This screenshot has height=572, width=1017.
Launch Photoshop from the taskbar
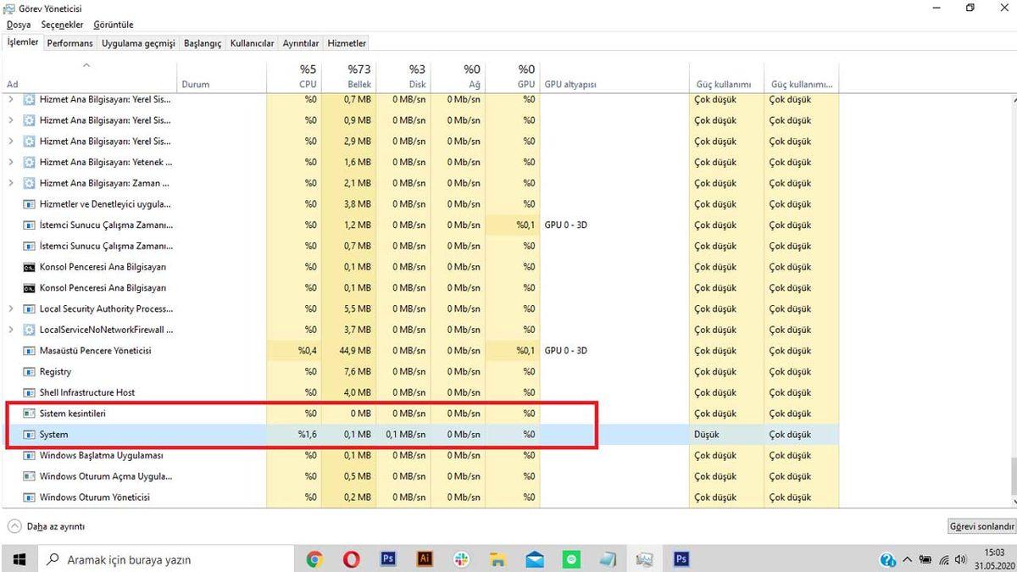pyautogui.click(x=387, y=559)
